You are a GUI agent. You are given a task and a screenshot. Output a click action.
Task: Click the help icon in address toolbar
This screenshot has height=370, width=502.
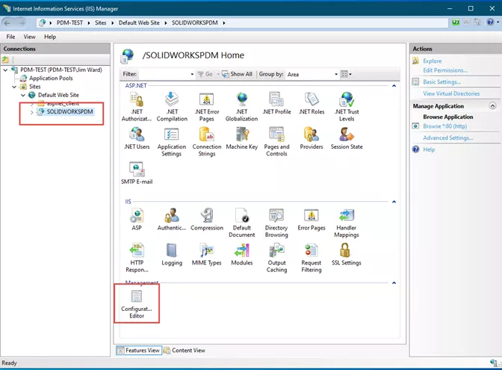[x=490, y=22]
